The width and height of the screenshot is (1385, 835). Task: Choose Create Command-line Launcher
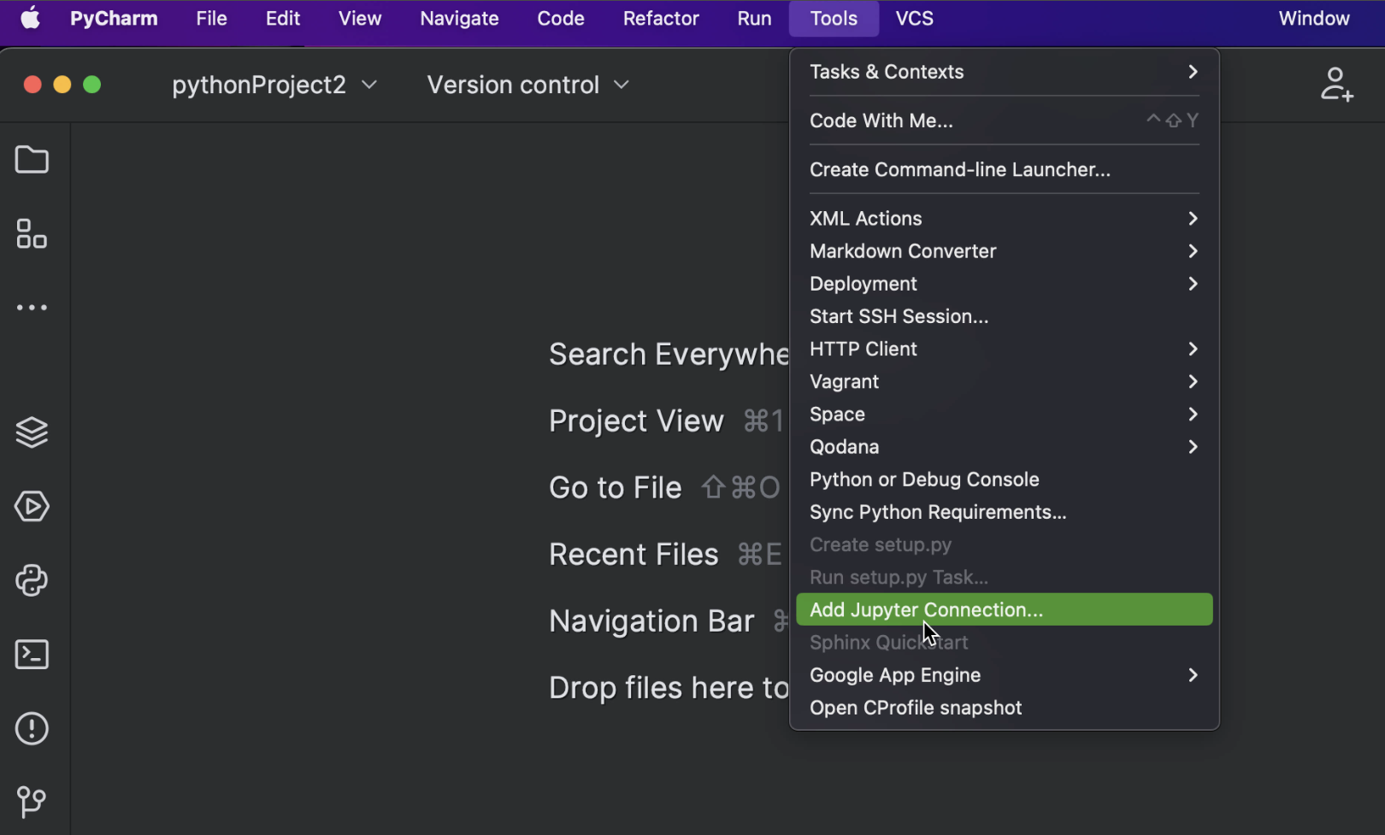[960, 169]
